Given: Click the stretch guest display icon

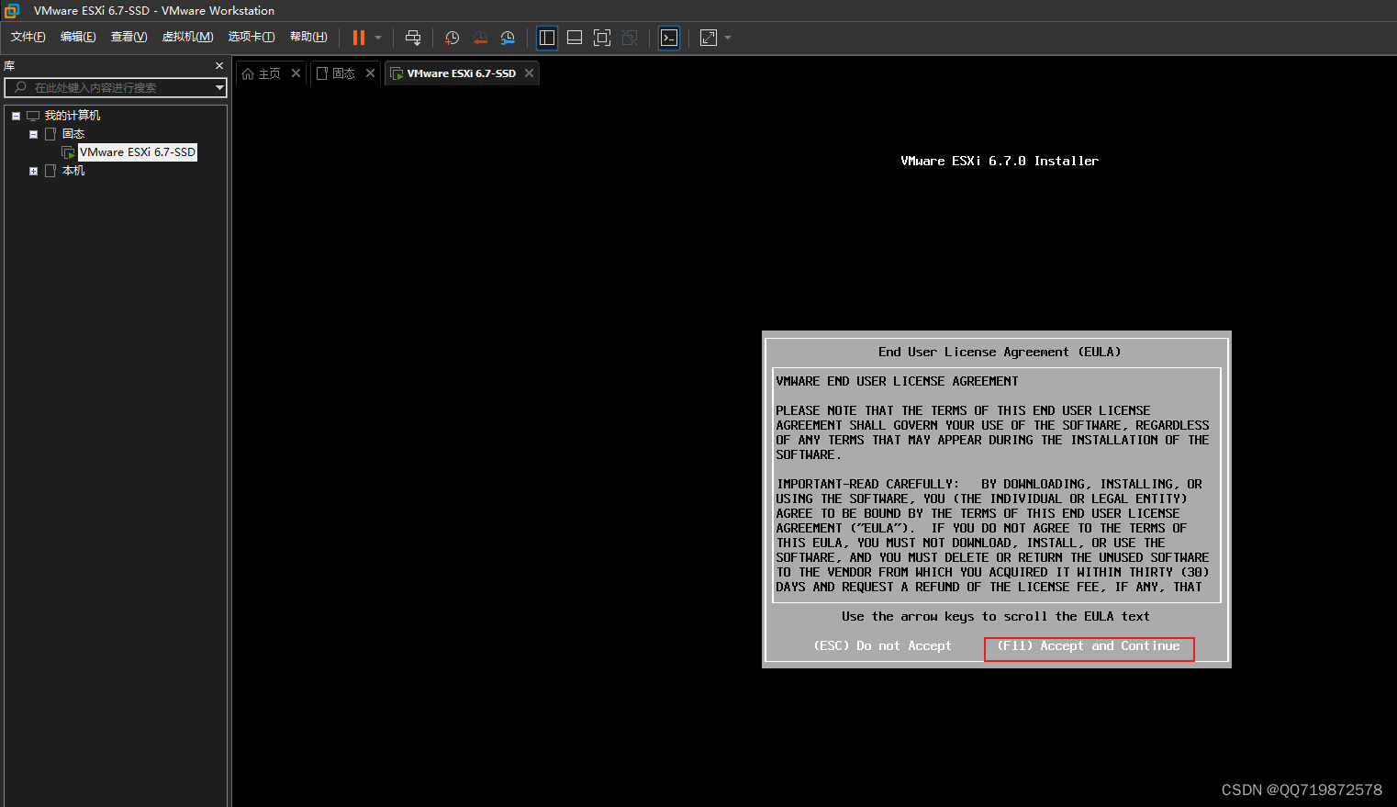Looking at the screenshot, I should coord(709,38).
